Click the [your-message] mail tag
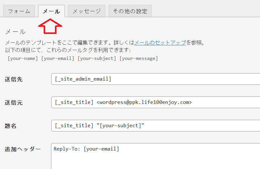This screenshot has height=169, width=260. [139, 59]
